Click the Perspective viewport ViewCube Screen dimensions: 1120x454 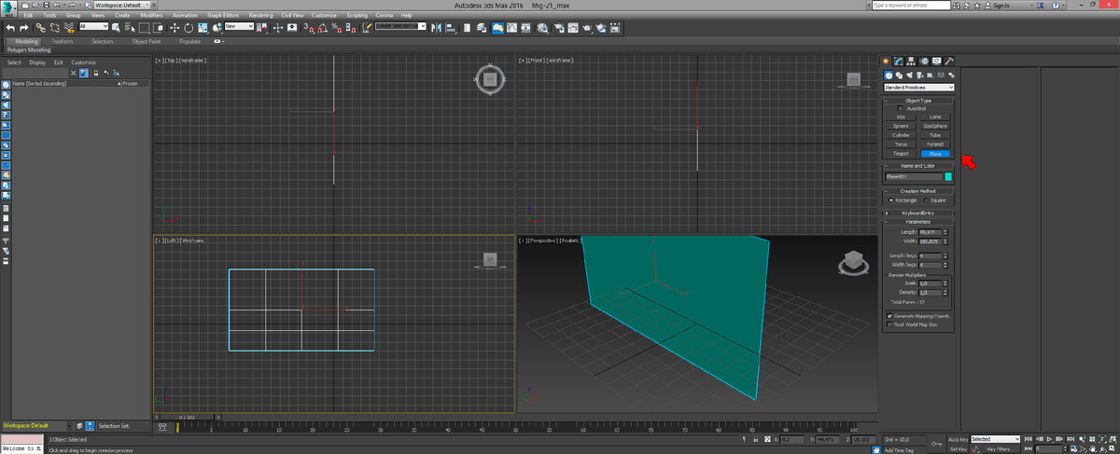pyautogui.click(x=851, y=262)
